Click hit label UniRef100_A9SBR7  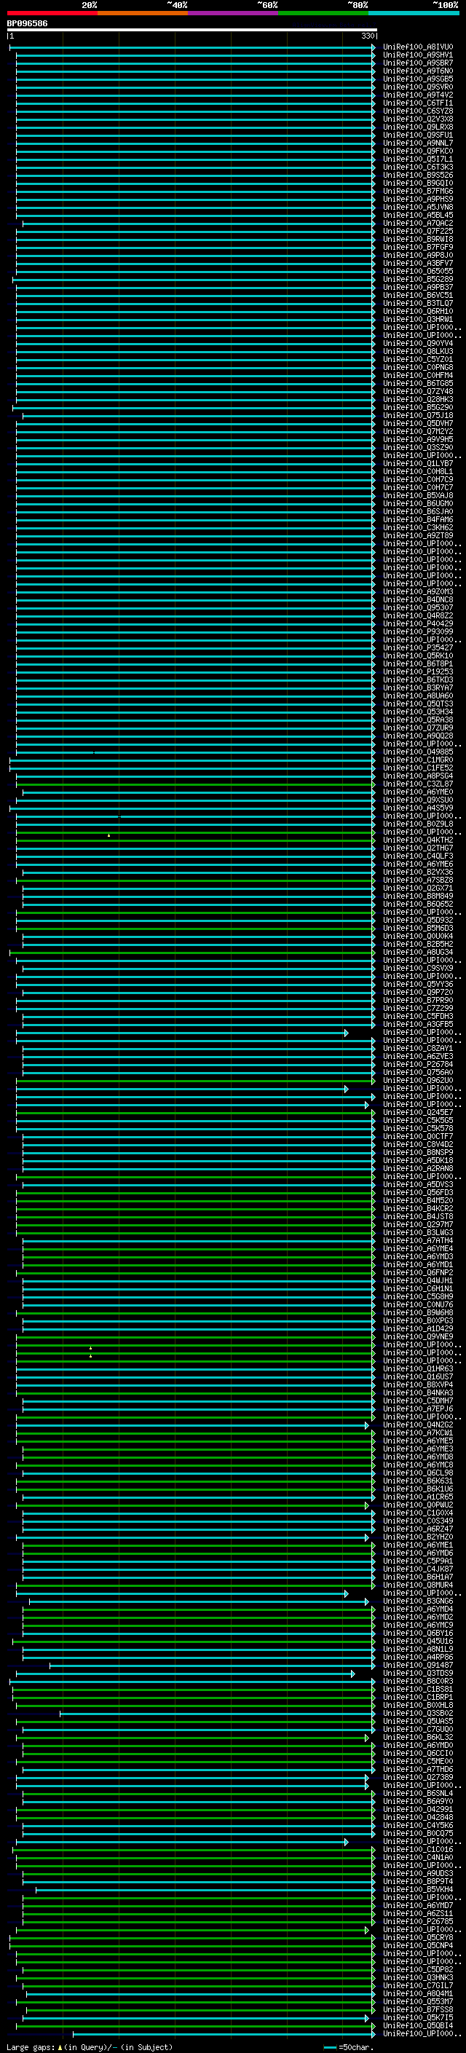click(x=418, y=63)
